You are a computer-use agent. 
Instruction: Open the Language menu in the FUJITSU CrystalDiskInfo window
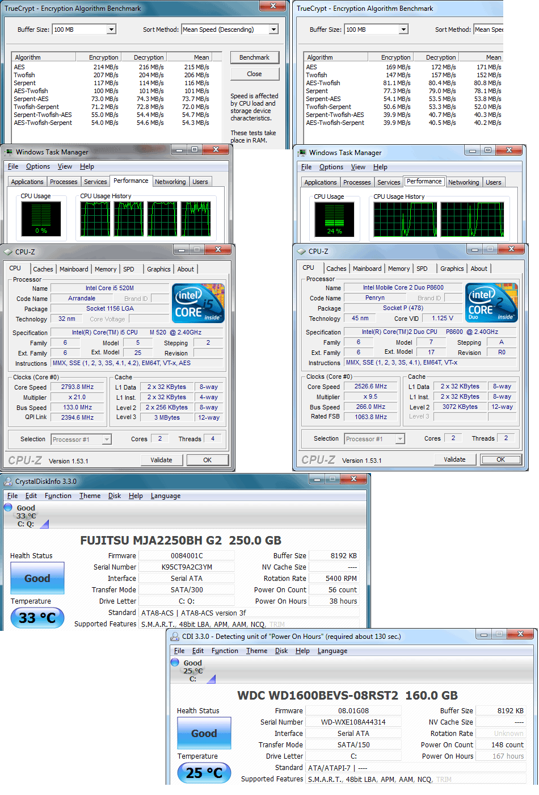tap(166, 496)
